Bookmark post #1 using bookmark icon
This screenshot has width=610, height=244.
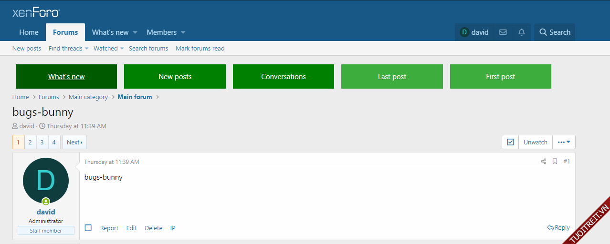[555, 162]
